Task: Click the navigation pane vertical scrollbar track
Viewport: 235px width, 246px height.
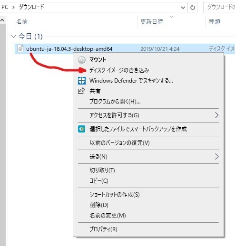Action: point(3,134)
